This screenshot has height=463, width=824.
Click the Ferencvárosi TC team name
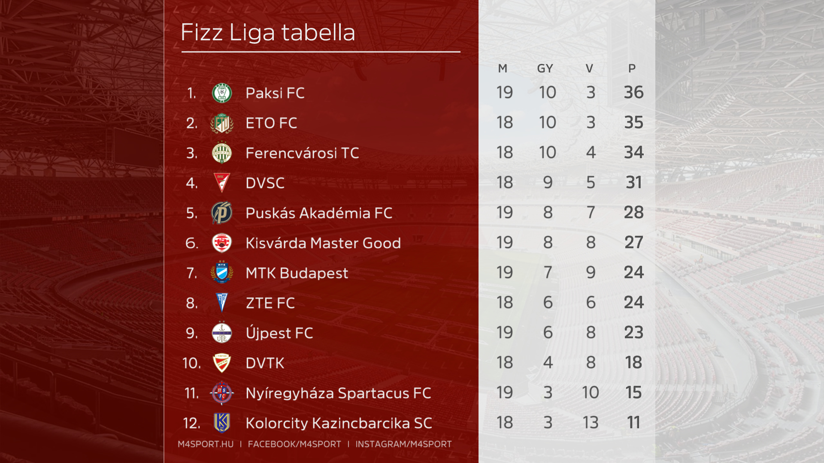[x=302, y=153]
